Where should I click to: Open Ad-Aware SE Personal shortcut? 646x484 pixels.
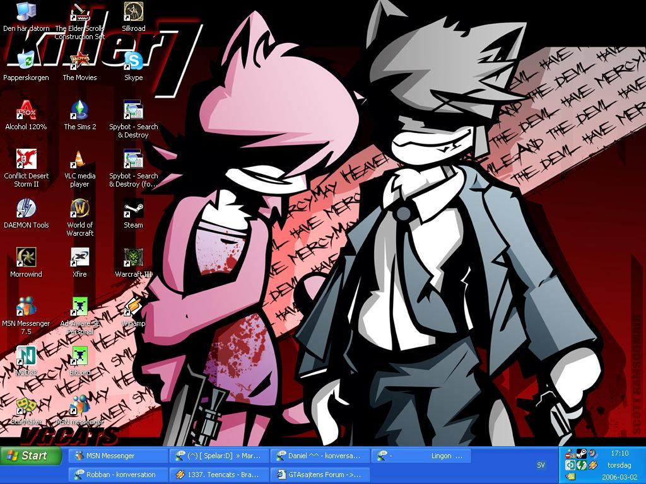[x=79, y=316]
